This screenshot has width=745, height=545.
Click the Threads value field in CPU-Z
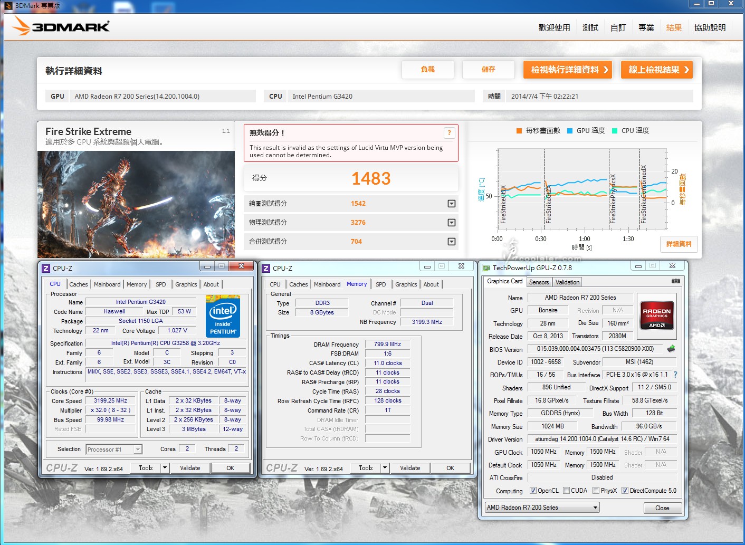click(x=236, y=448)
